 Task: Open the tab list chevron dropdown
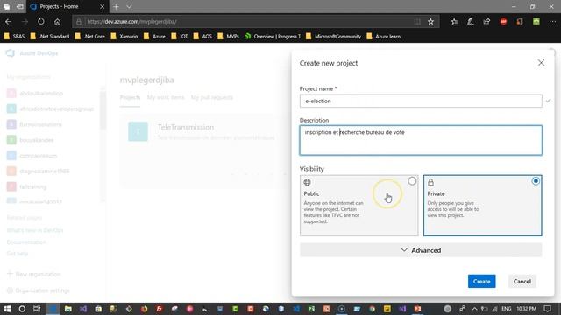click(129, 7)
